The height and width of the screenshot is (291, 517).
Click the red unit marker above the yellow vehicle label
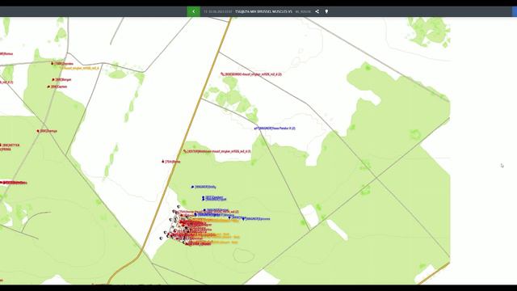pos(52,63)
